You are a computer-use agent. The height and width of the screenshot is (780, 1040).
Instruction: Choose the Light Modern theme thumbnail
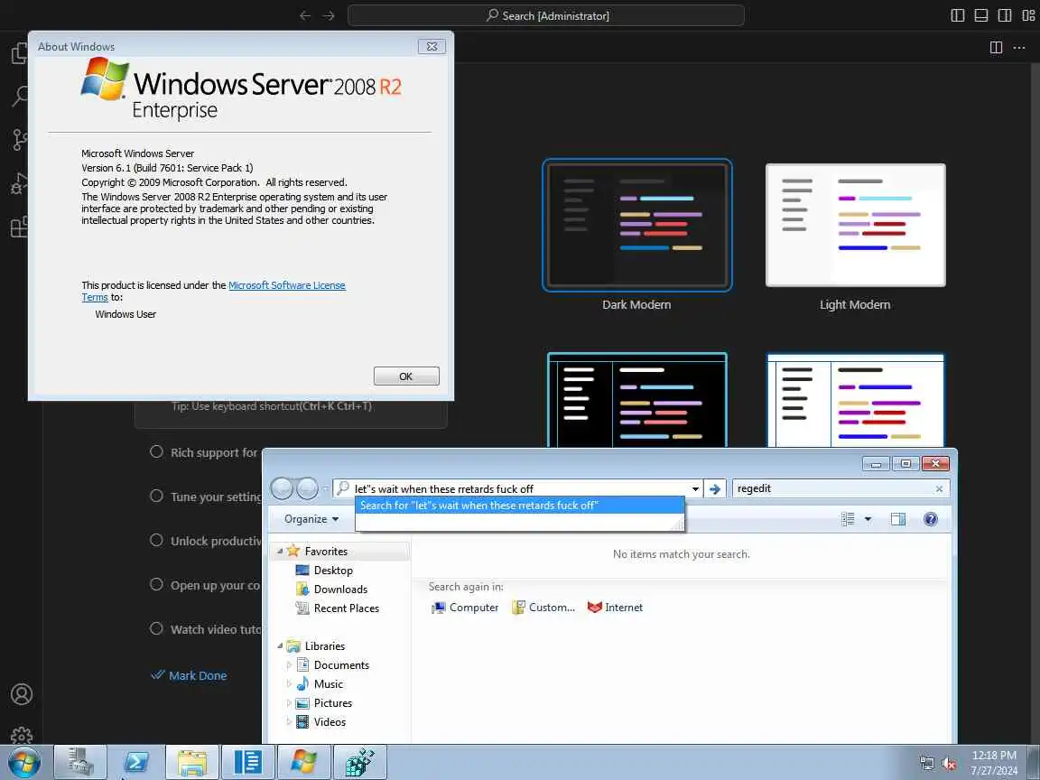coord(856,226)
